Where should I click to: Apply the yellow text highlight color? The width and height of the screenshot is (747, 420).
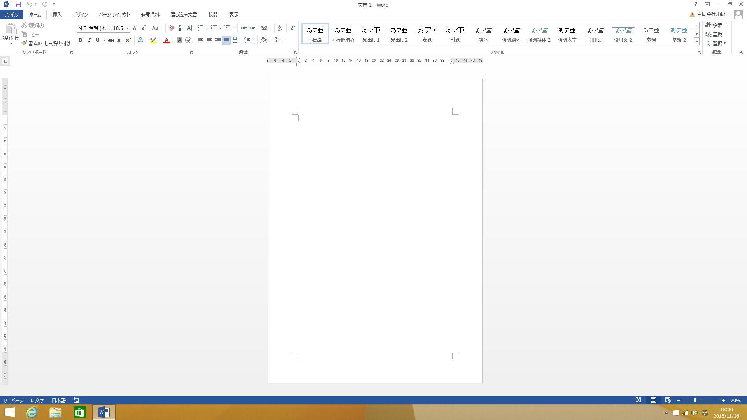[153, 40]
